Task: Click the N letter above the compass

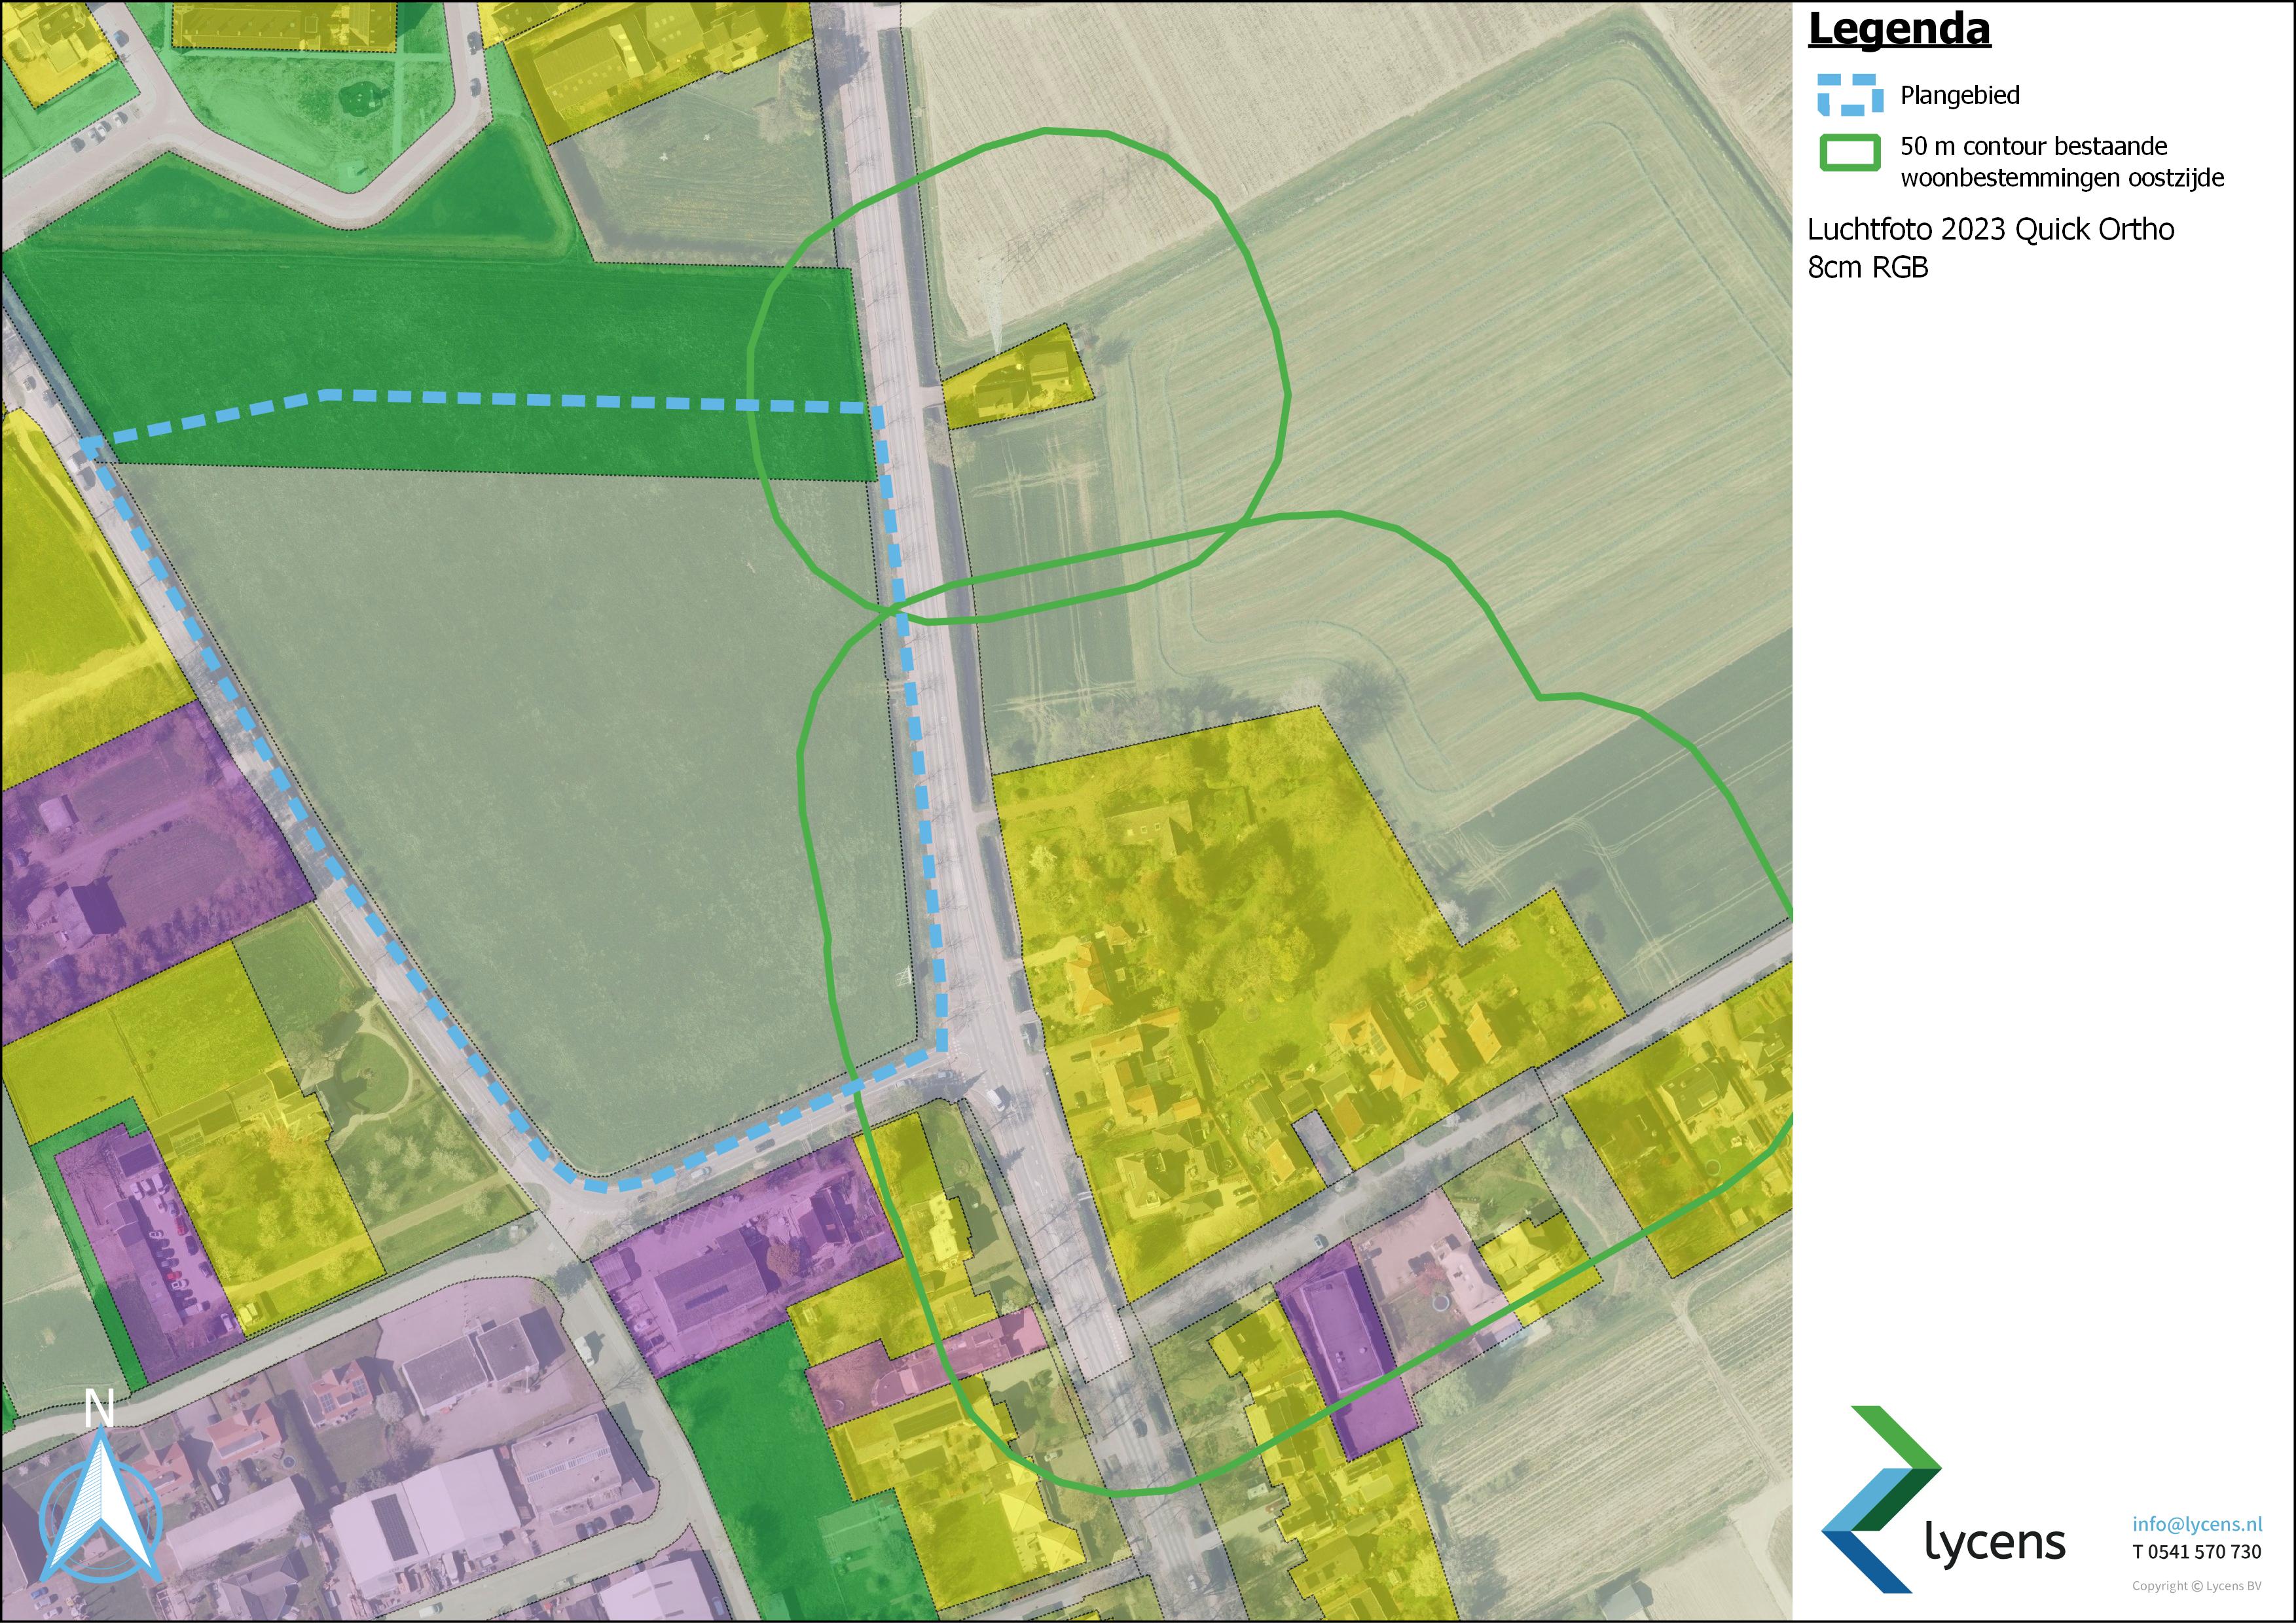Action: tap(99, 1409)
